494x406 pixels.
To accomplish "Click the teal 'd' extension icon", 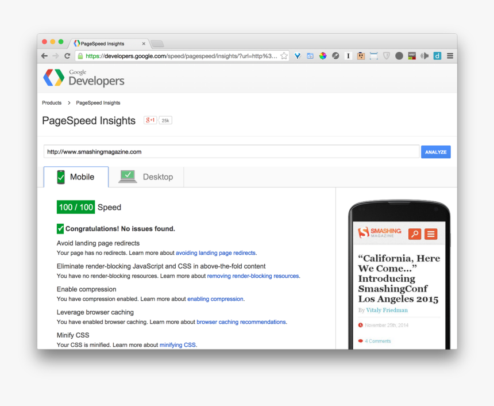I will coord(437,56).
